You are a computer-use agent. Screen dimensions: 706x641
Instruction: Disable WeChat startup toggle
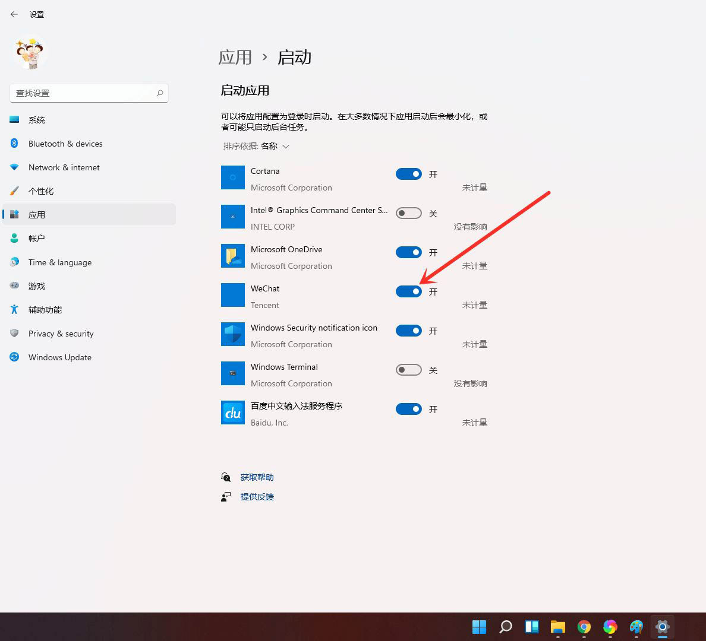(408, 291)
